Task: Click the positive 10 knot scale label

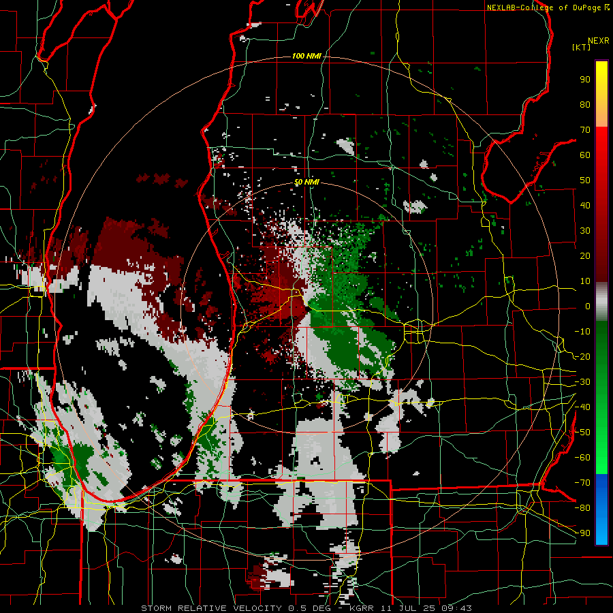Action: [585, 281]
